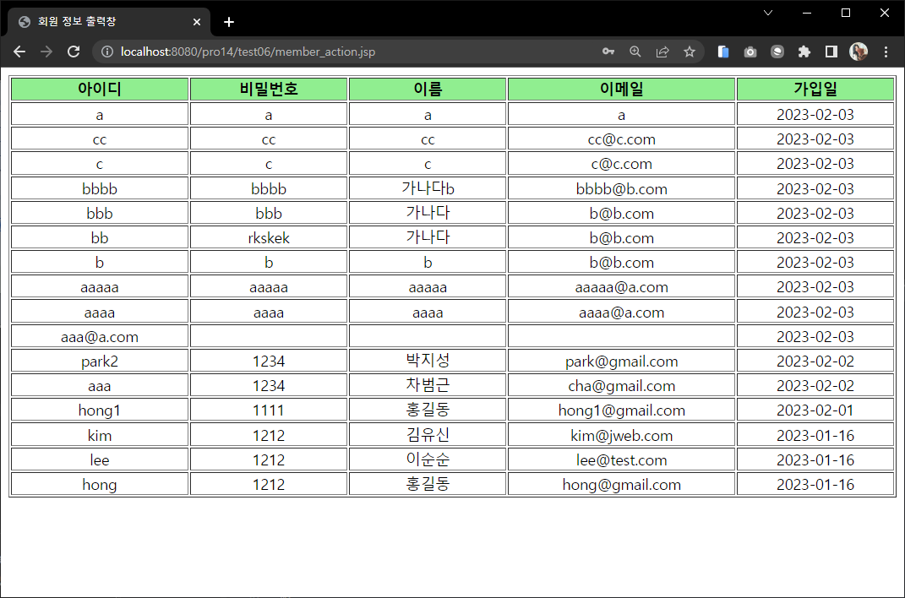Image resolution: width=905 pixels, height=598 pixels.
Task: Select the aaa@a.com ID cell
Action: coord(100,337)
